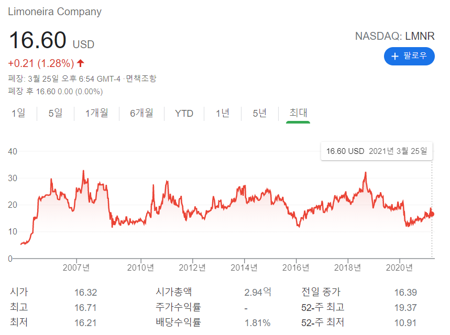This screenshot has width=450, height=335.
Task: Click the 시가총액 value 2.94억
Action: (258, 292)
